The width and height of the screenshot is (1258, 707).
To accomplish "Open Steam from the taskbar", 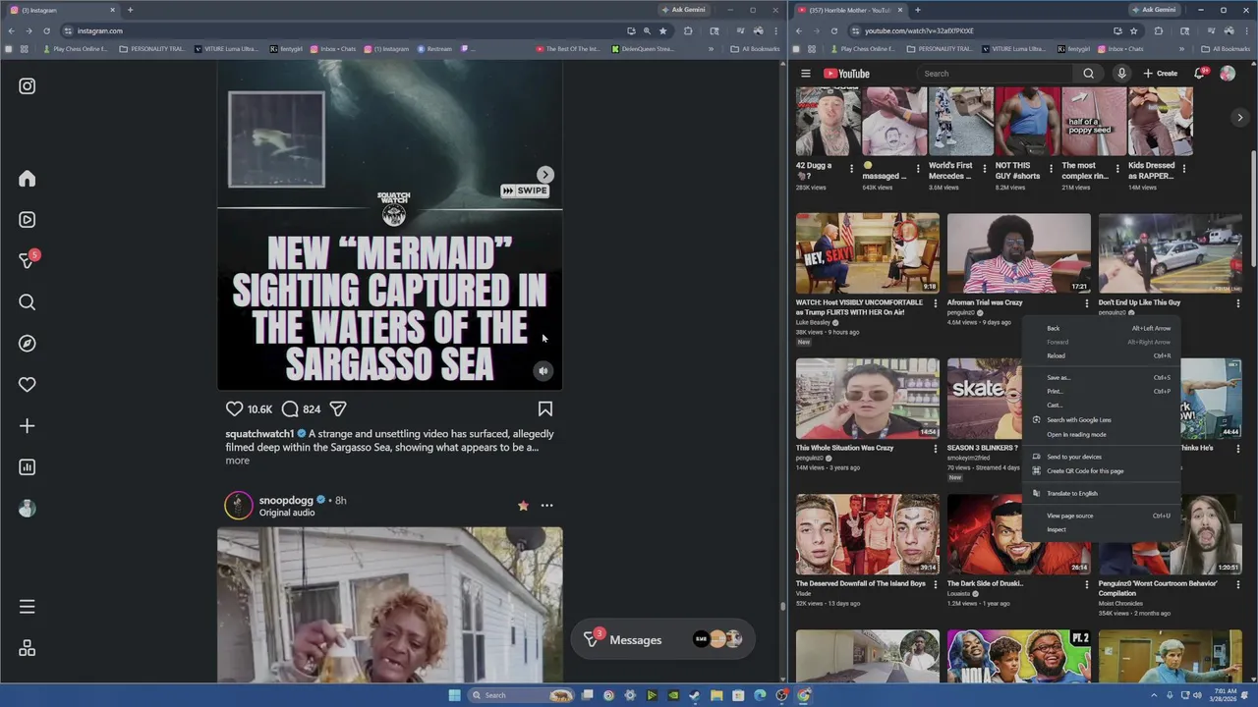I will (695, 695).
